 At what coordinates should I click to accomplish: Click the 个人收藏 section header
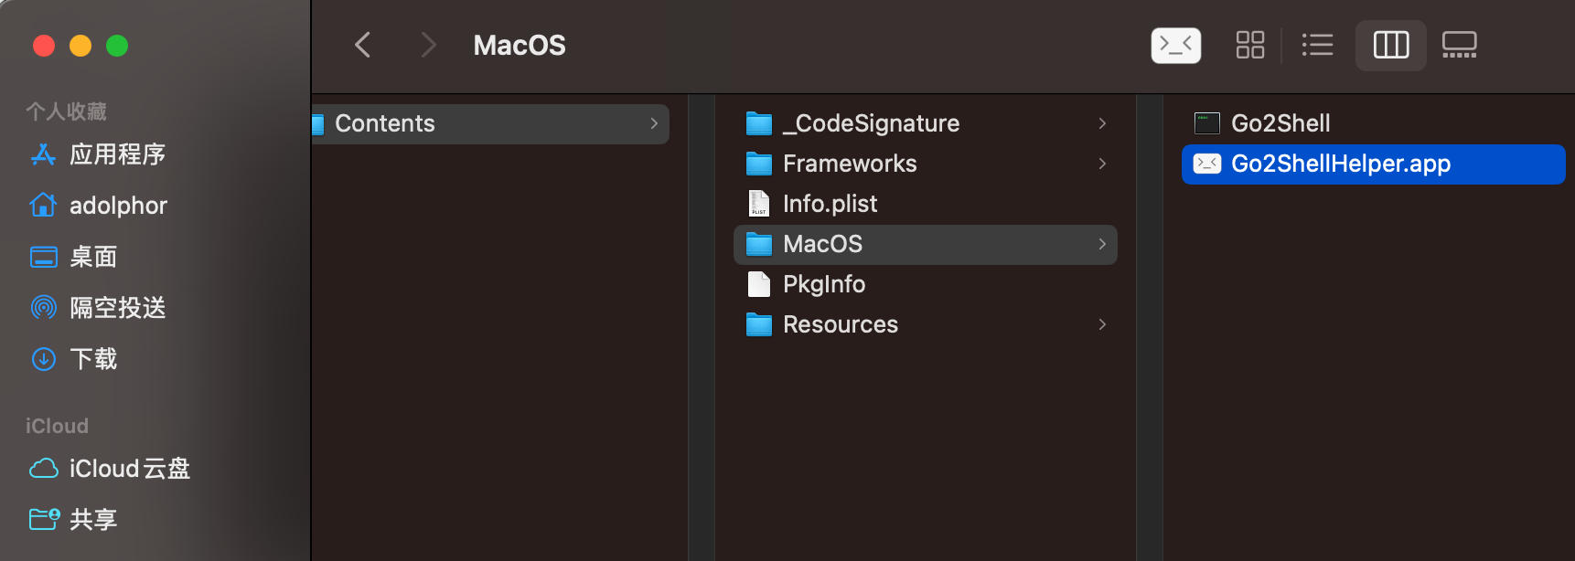point(66,111)
